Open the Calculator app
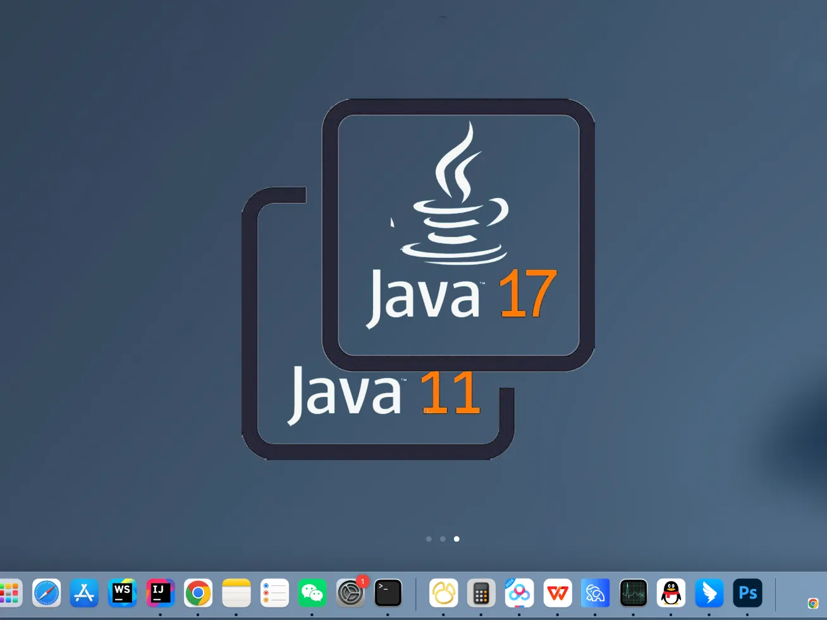The width and height of the screenshot is (827, 620). tap(481, 593)
